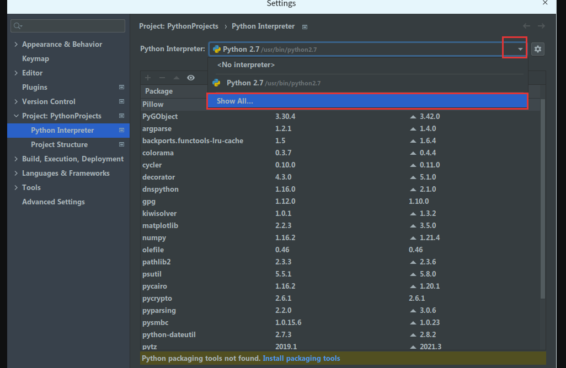Expand Languages & Frameworks section

click(x=16, y=174)
